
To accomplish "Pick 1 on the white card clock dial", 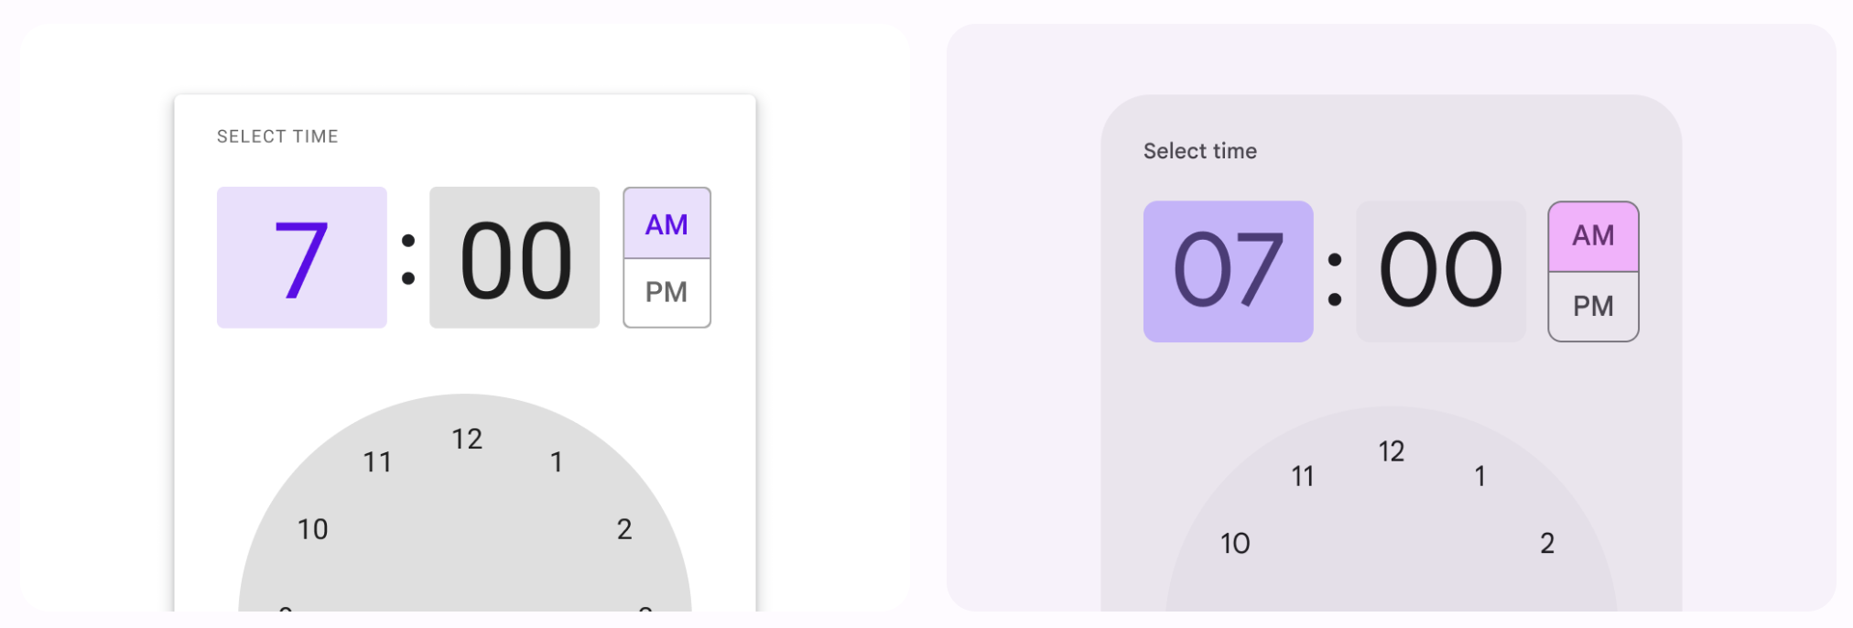I will pyautogui.click(x=556, y=462).
